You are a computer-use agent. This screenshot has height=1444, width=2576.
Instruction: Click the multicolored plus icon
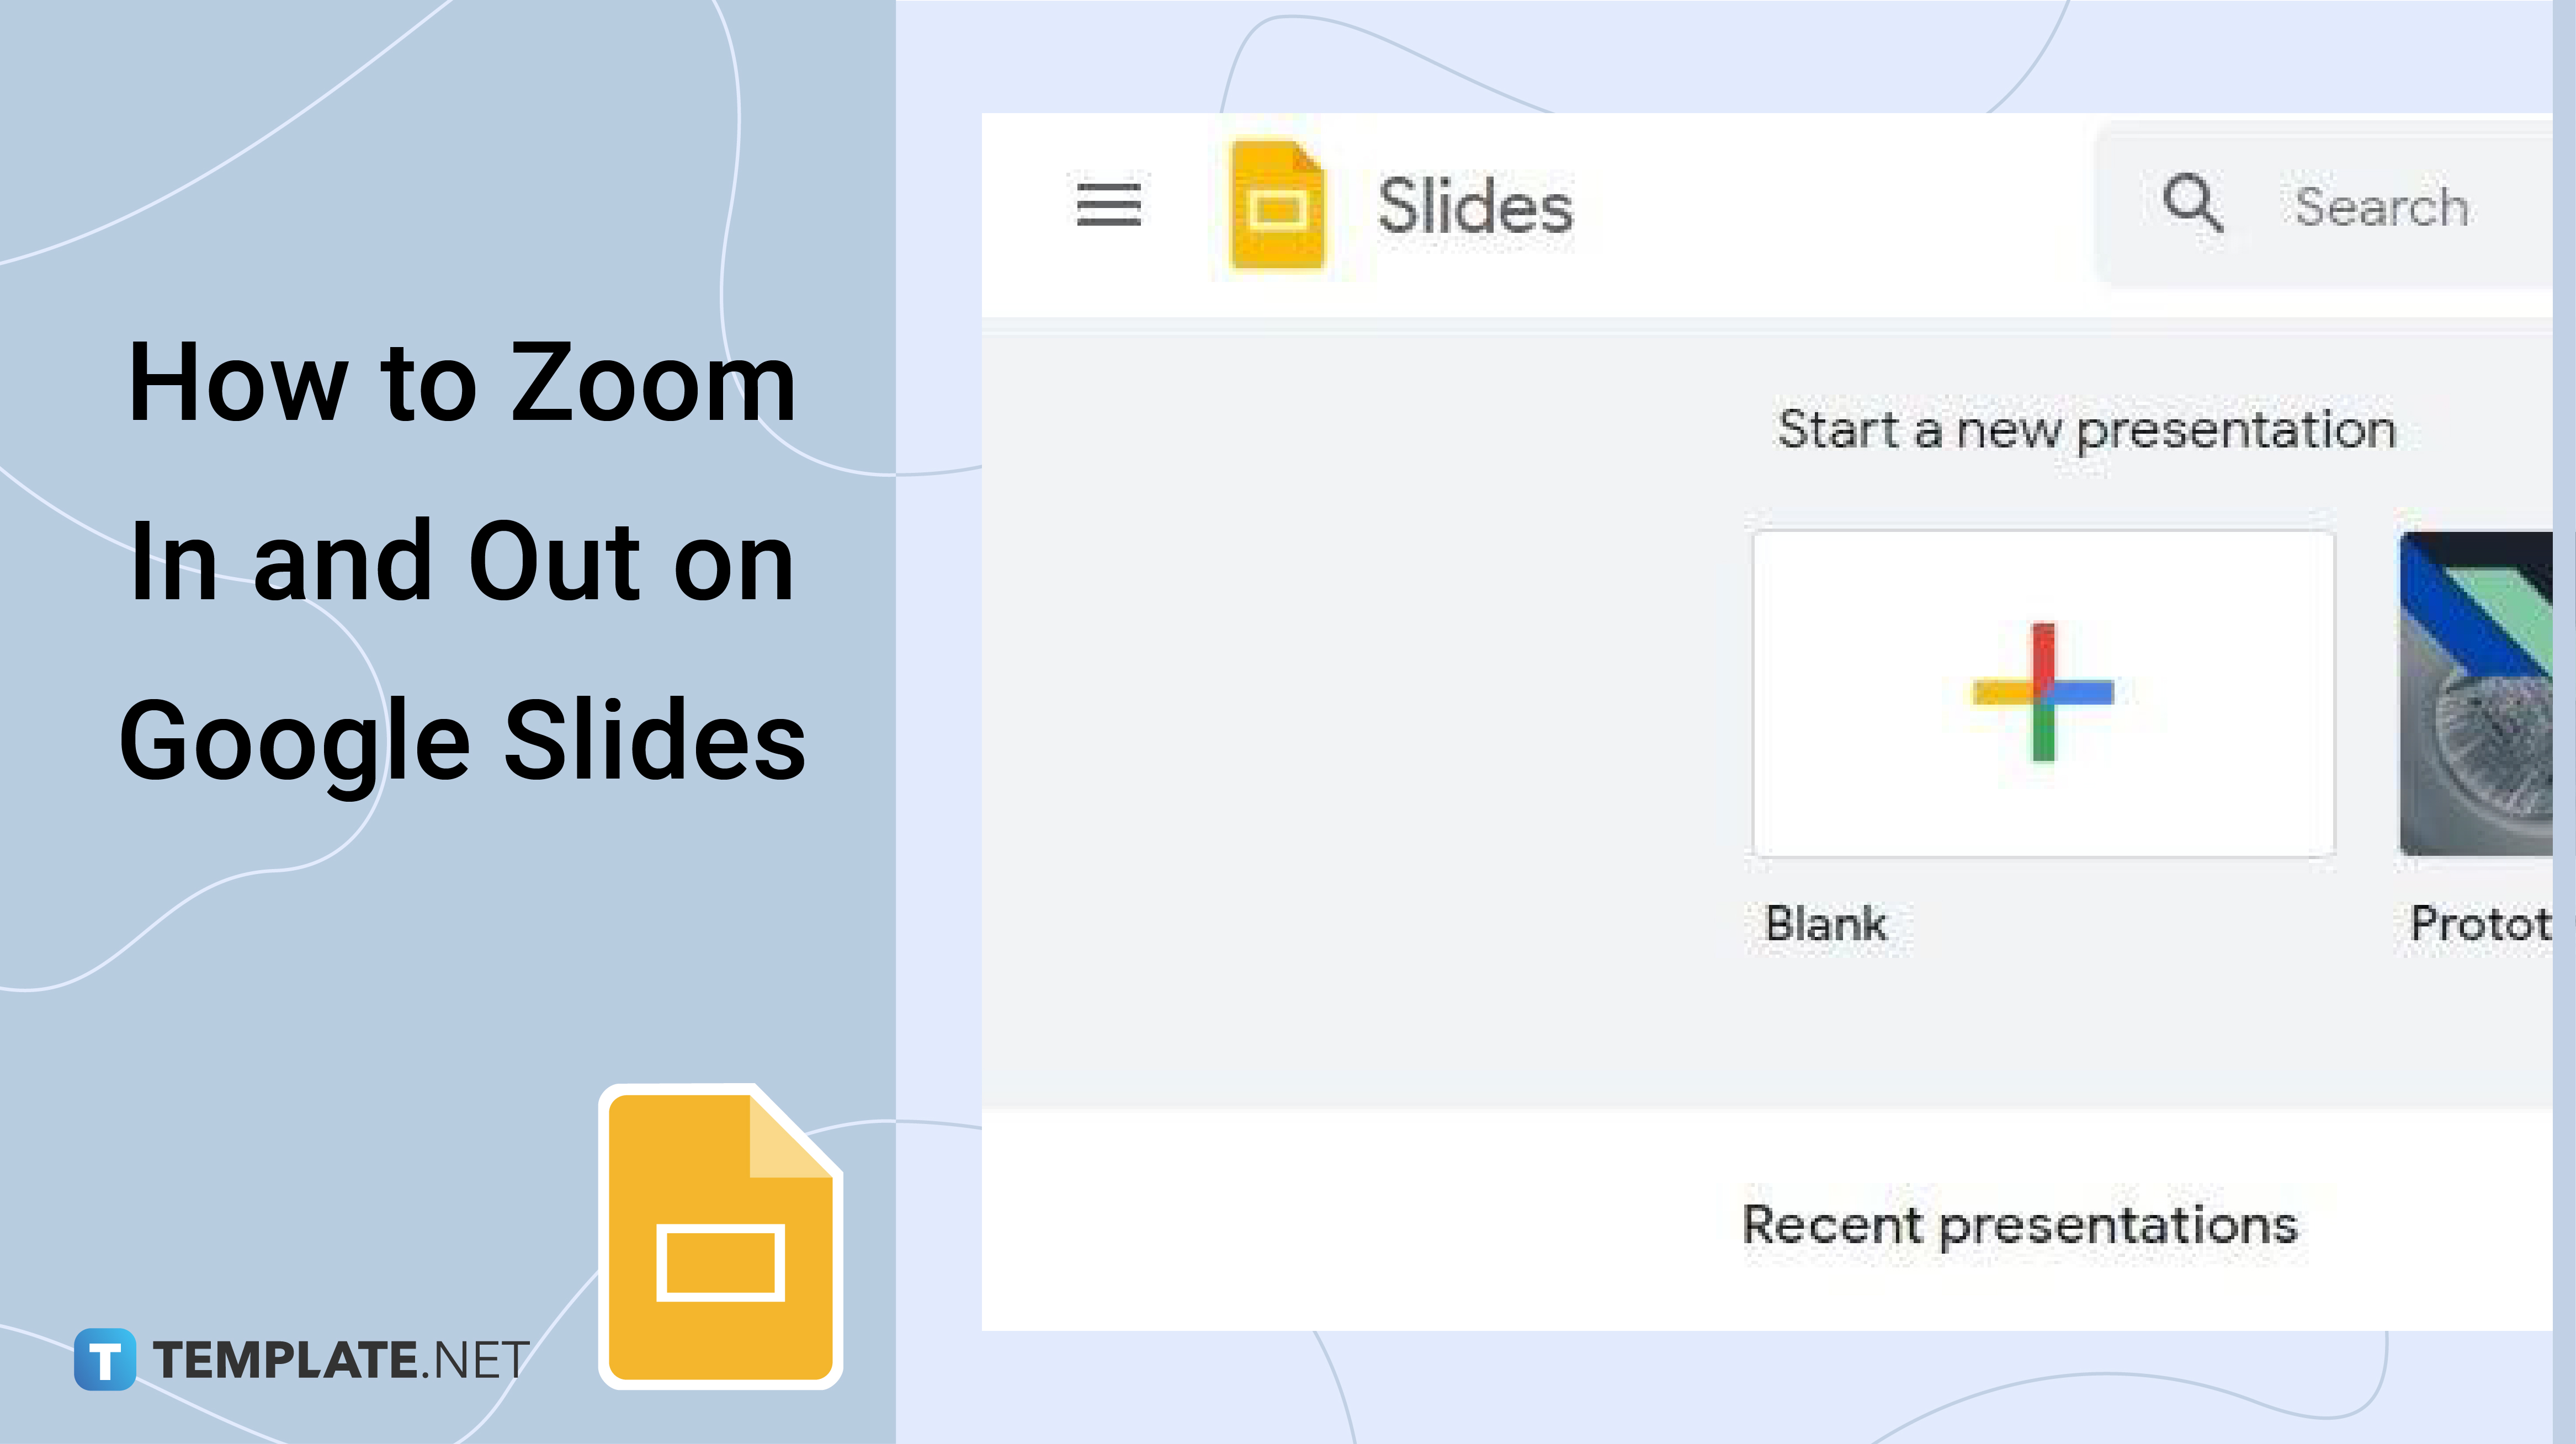point(2043,692)
